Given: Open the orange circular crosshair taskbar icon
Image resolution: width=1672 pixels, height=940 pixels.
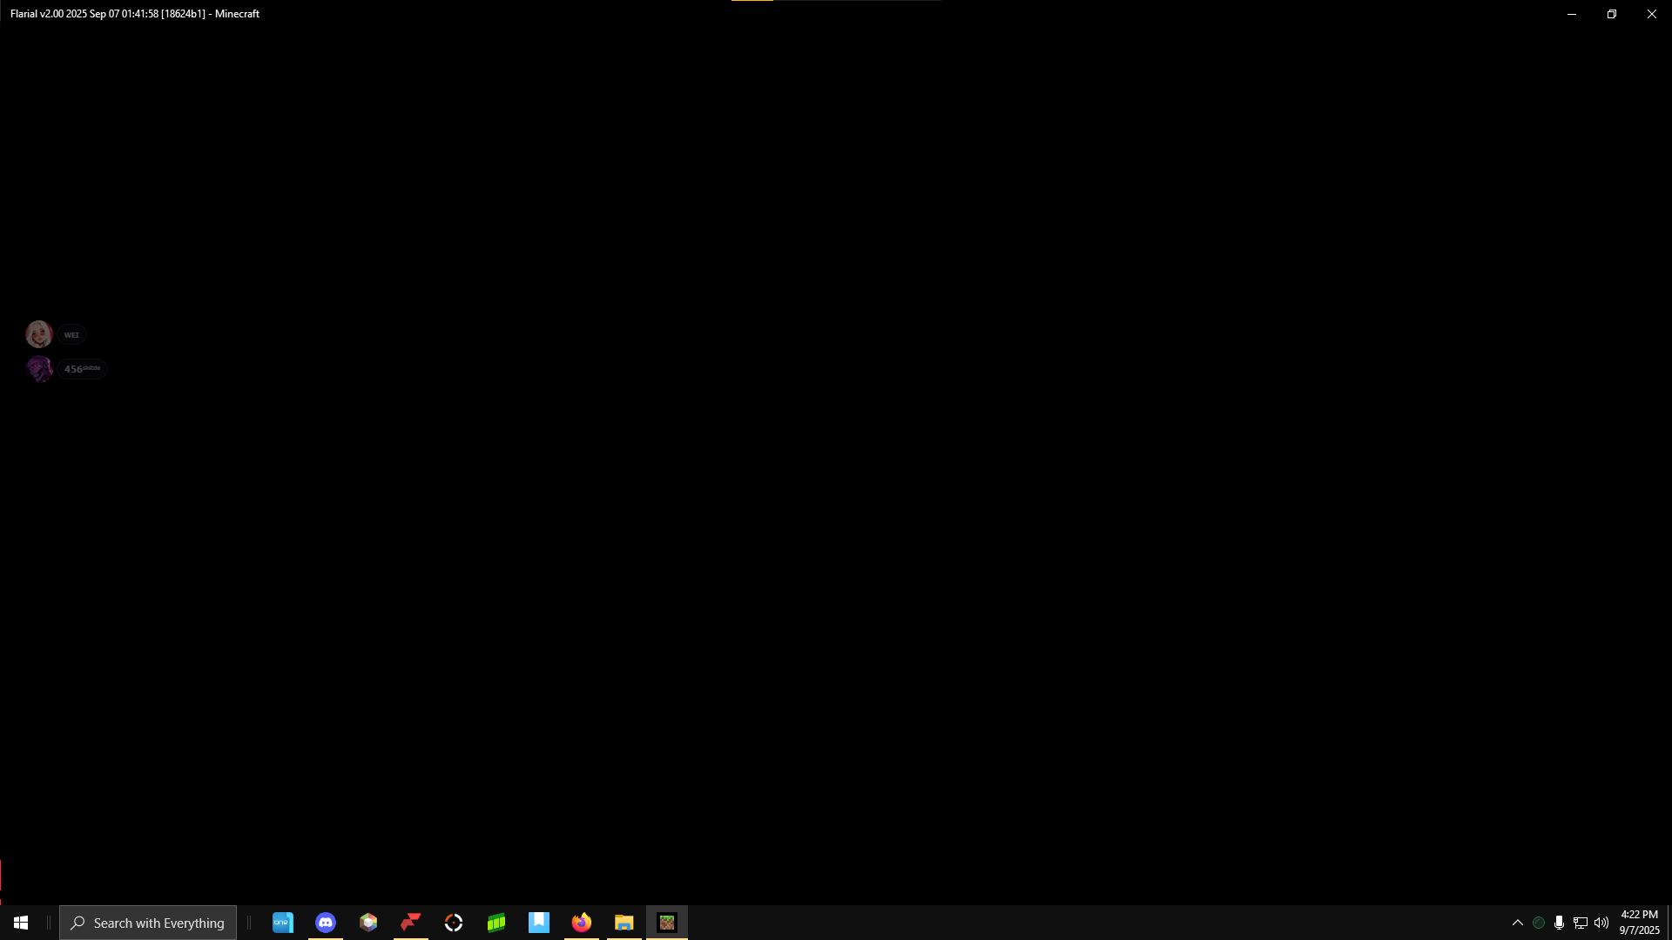Looking at the screenshot, I should point(454,923).
